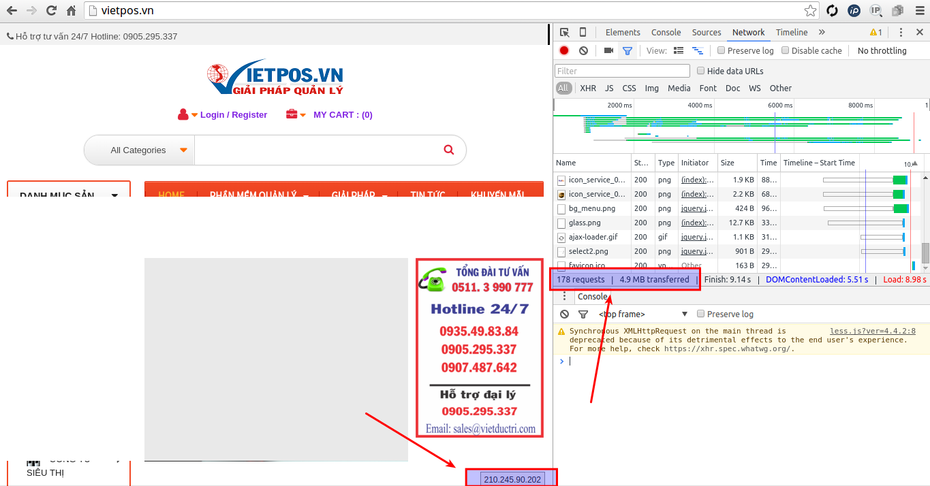Filter network requests by CSS
930x486 pixels.
(x=630, y=88)
